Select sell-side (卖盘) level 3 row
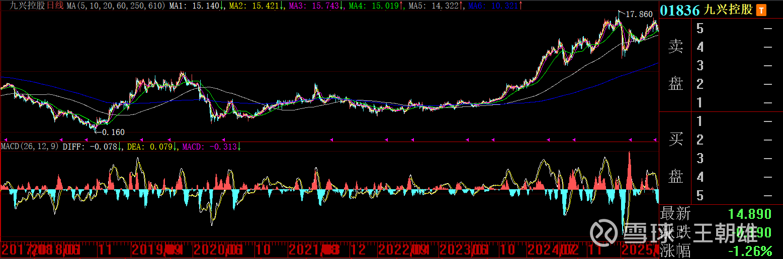This screenshot has width=783, height=259. click(734, 66)
